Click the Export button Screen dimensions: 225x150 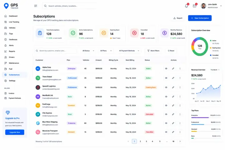(178, 18)
